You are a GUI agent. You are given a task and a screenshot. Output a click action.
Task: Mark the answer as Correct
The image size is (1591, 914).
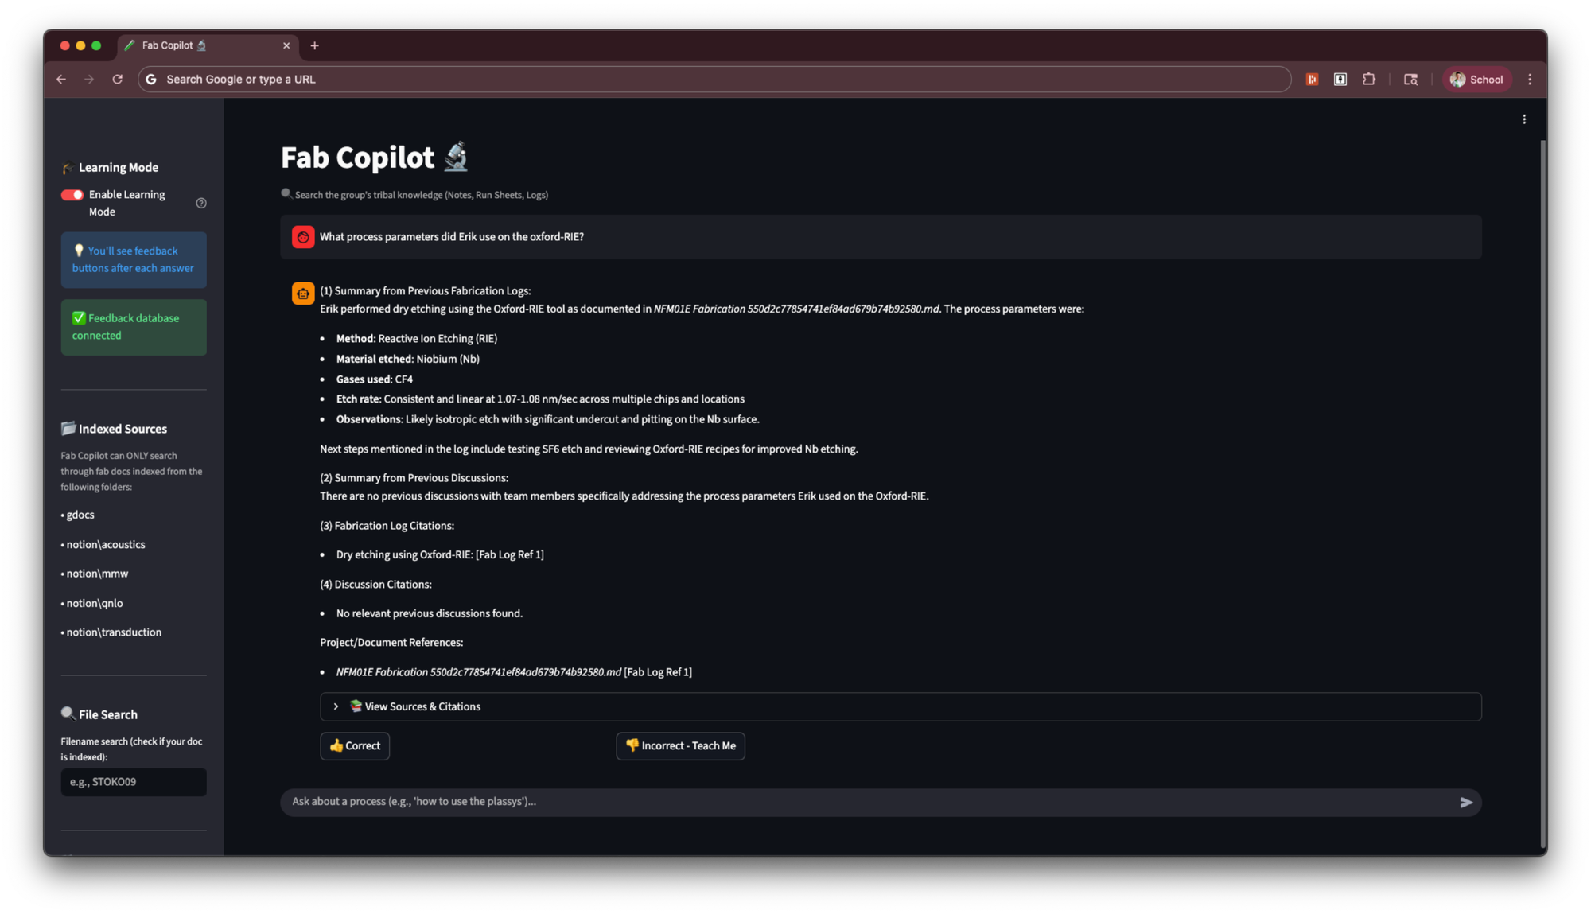pos(355,746)
